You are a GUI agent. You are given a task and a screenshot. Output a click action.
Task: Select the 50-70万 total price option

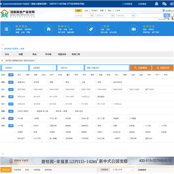68,104
